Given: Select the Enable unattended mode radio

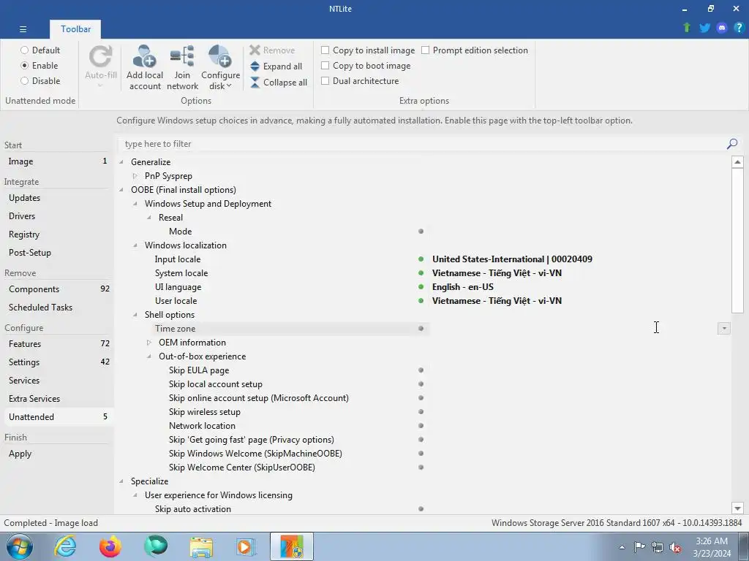Looking at the screenshot, I should point(24,65).
